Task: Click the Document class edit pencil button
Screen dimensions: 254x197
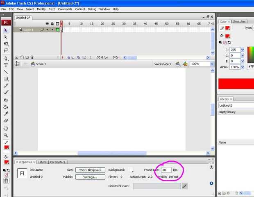Action: tap(184, 186)
